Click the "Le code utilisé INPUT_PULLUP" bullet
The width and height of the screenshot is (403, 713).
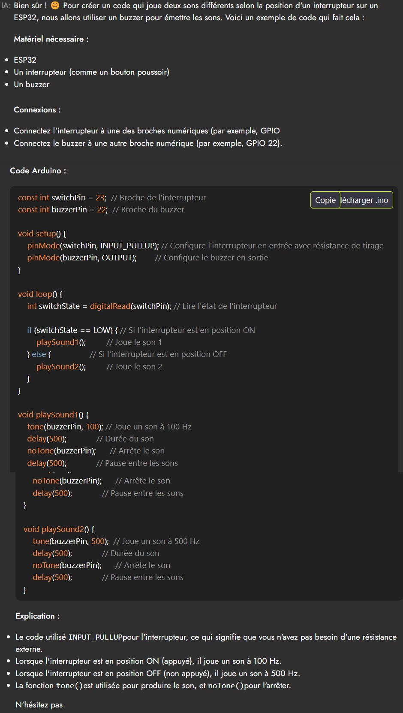coord(206,643)
